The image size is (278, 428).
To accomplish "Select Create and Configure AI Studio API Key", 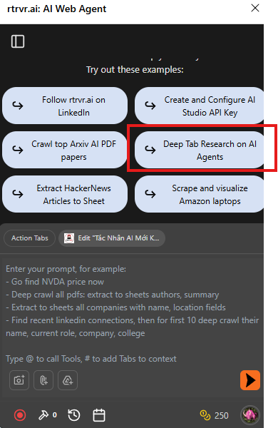I will [199, 106].
